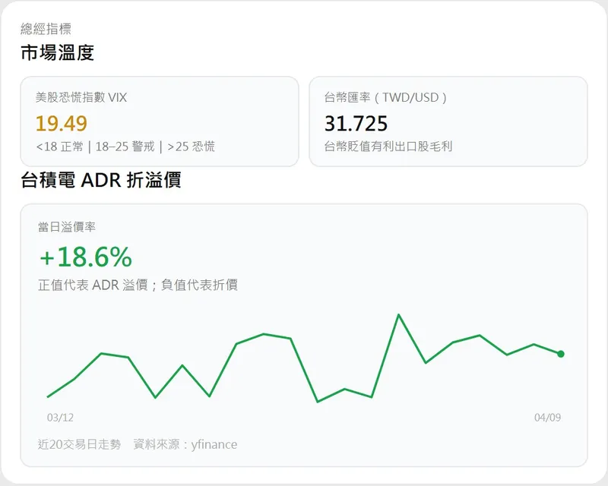Click the 03/12 chart start date

[x=60, y=418]
